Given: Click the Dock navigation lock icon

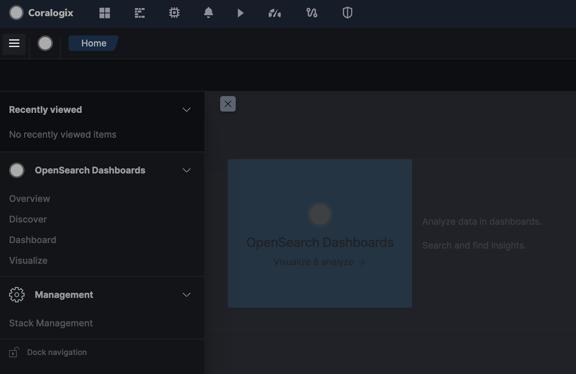Looking at the screenshot, I should pos(14,352).
